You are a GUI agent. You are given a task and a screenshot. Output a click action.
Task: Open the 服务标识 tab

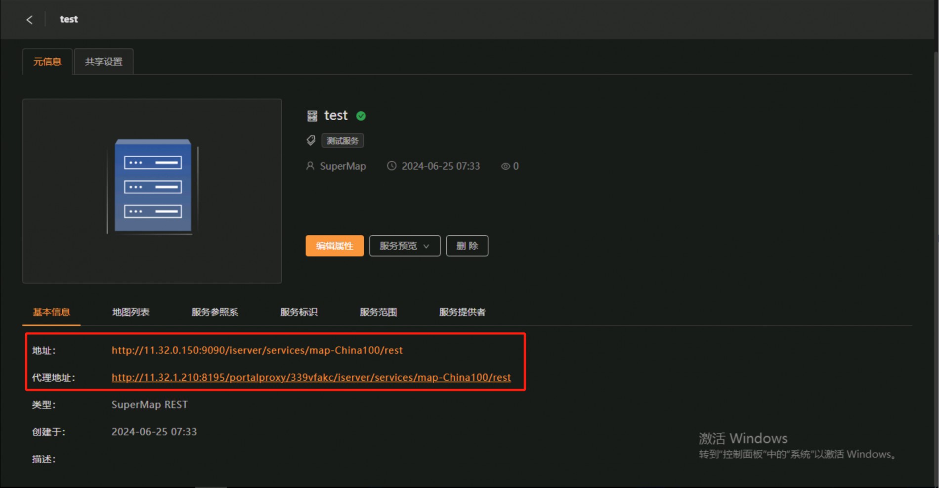299,312
